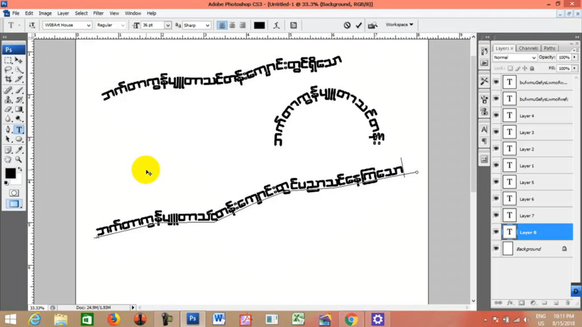
Task: Switch to the Channels tab
Action: (528, 48)
